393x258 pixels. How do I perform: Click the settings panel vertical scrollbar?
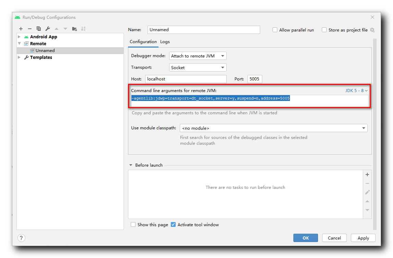375,134
